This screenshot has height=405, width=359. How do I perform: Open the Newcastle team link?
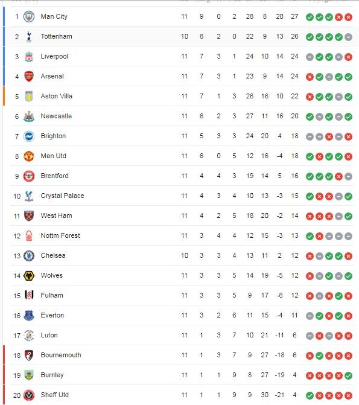click(x=56, y=116)
